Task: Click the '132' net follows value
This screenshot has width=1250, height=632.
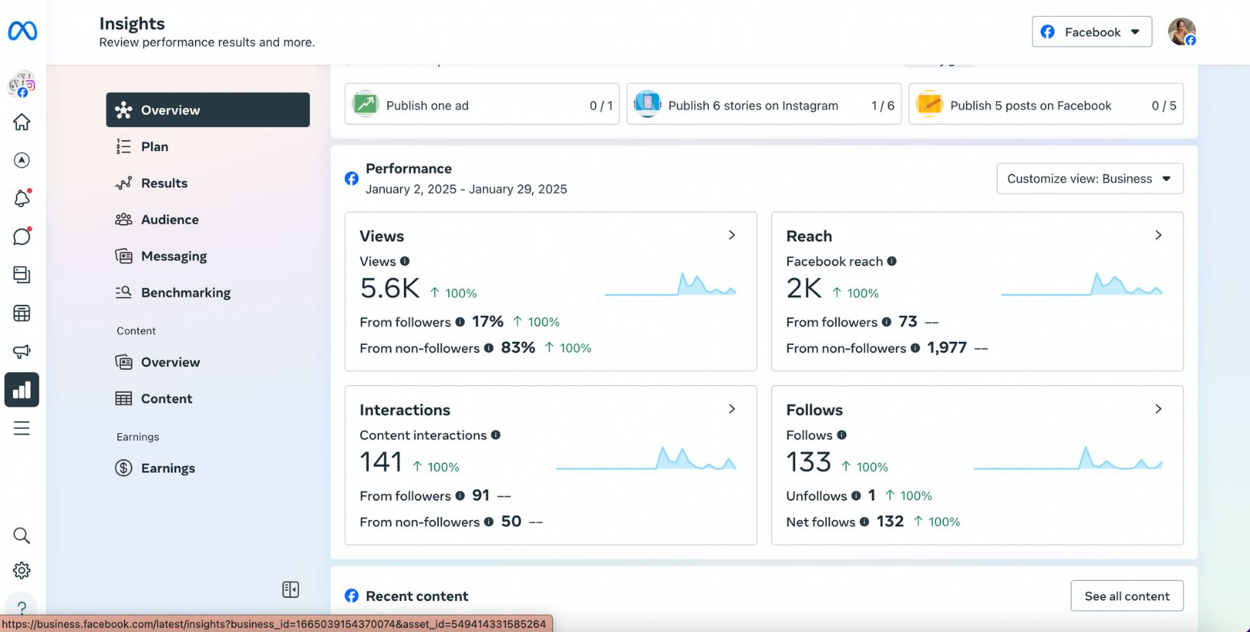Action: click(890, 522)
